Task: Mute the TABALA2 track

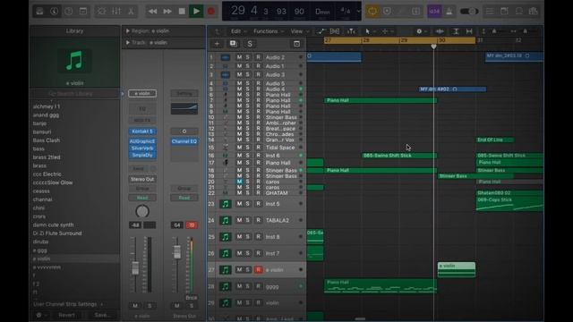Action: [239, 220]
